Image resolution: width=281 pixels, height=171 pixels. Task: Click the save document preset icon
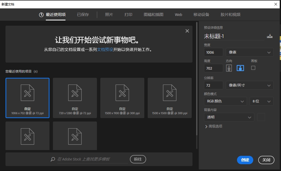(x=270, y=36)
